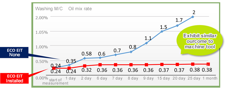This screenshot has height=90, width=225.
Task: Select red square marker at 1 day
Action: 69,68
